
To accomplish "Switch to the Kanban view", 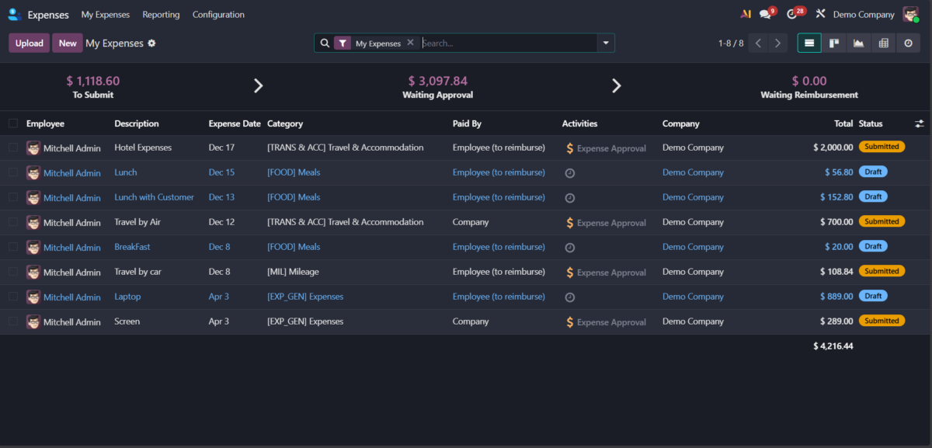I will tap(834, 43).
